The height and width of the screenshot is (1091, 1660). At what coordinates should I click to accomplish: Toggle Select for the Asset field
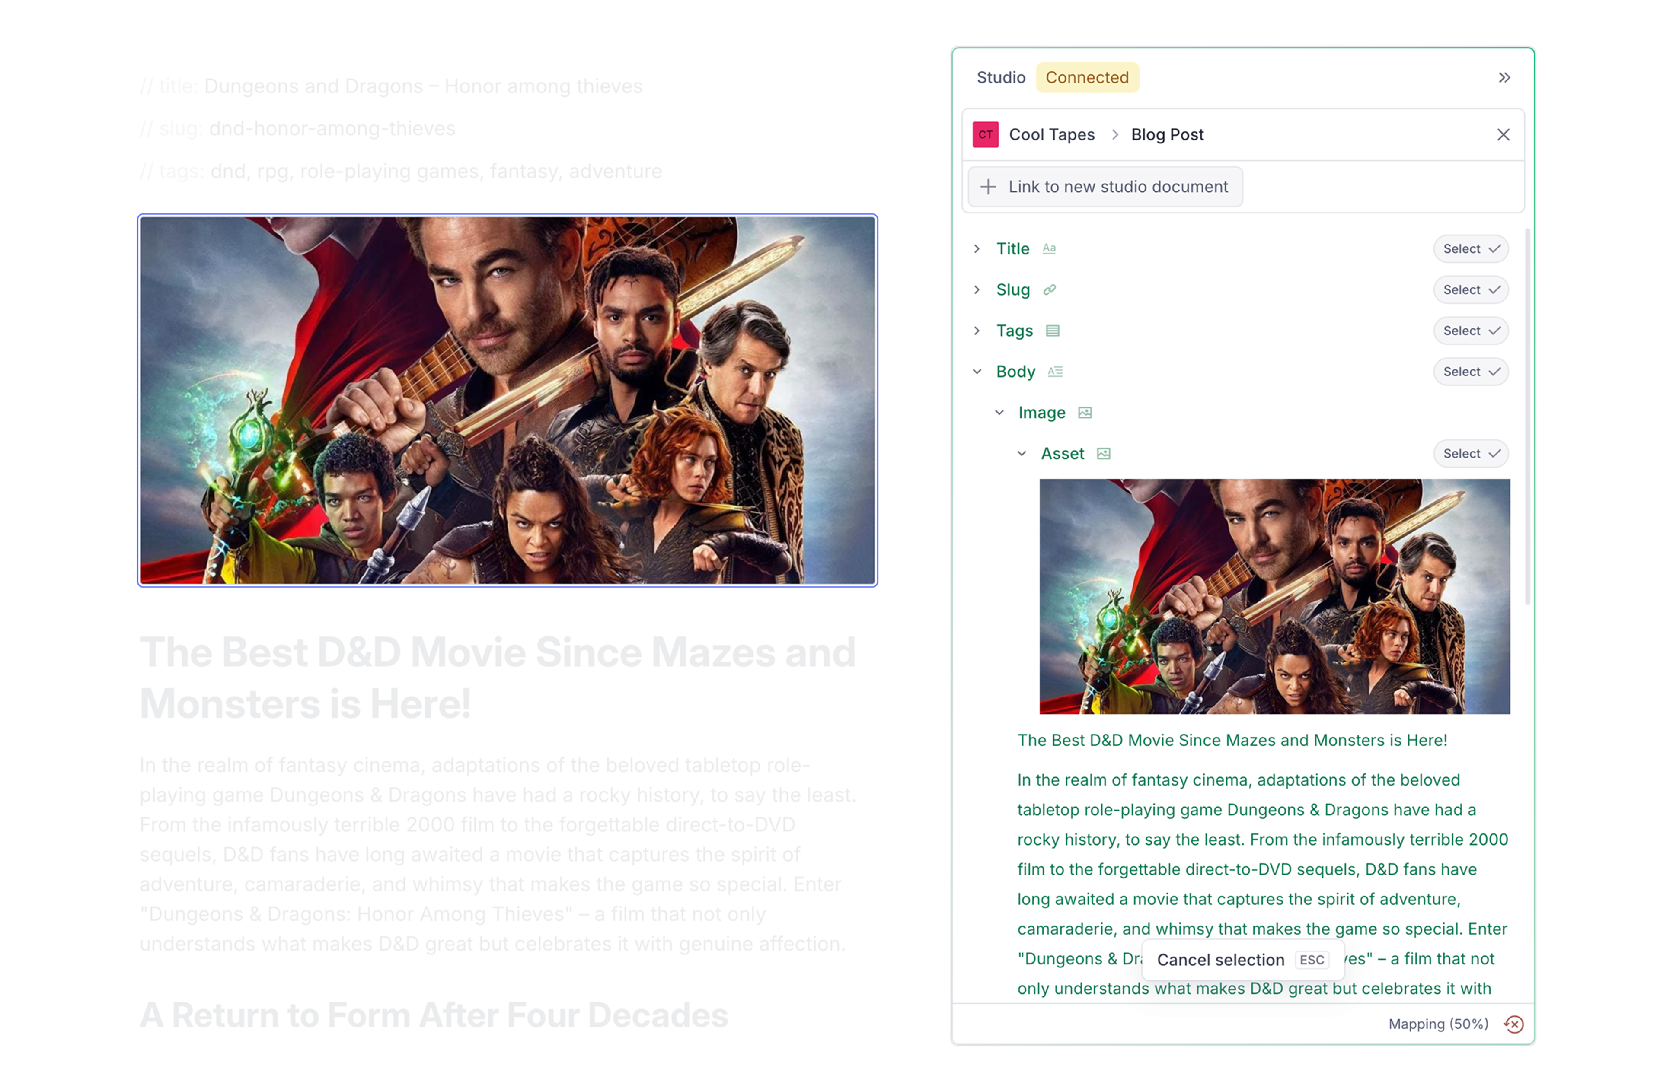click(1470, 454)
